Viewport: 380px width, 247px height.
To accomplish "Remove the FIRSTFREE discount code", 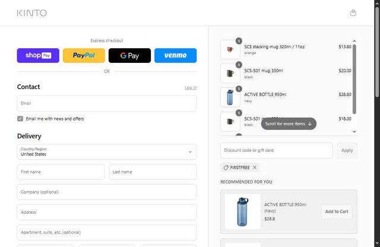I will 255,167.
